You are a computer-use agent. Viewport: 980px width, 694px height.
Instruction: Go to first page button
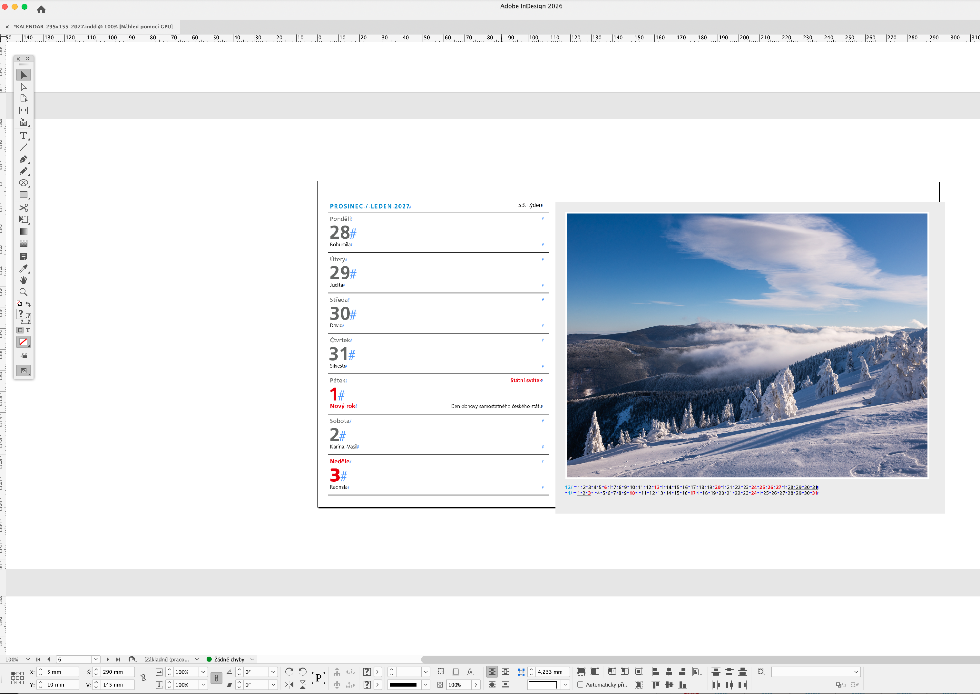click(x=38, y=660)
